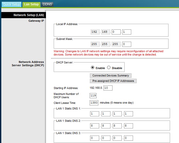Click Static DNS 2 third octet field
The width and height of the screenshot is (179, 143).
point(117,126)
